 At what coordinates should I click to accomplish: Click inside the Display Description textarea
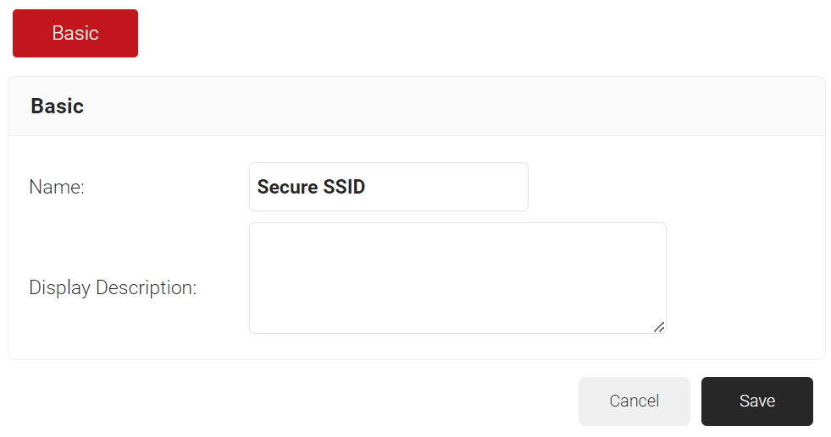point(457,277)
